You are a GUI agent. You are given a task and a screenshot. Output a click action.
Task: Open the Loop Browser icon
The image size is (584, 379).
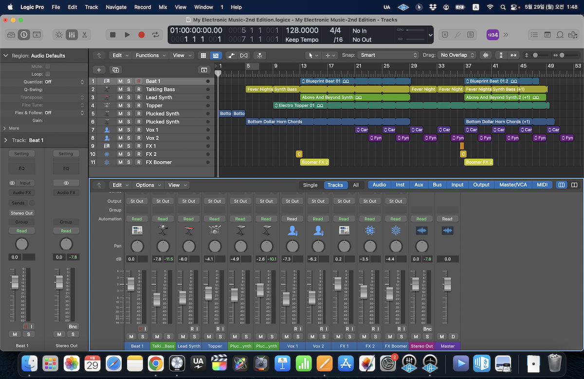coord(560,35)
